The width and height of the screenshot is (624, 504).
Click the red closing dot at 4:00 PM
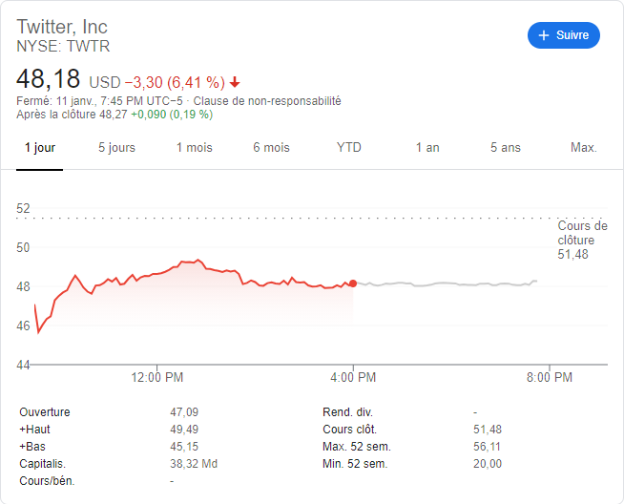coord(353,283)
